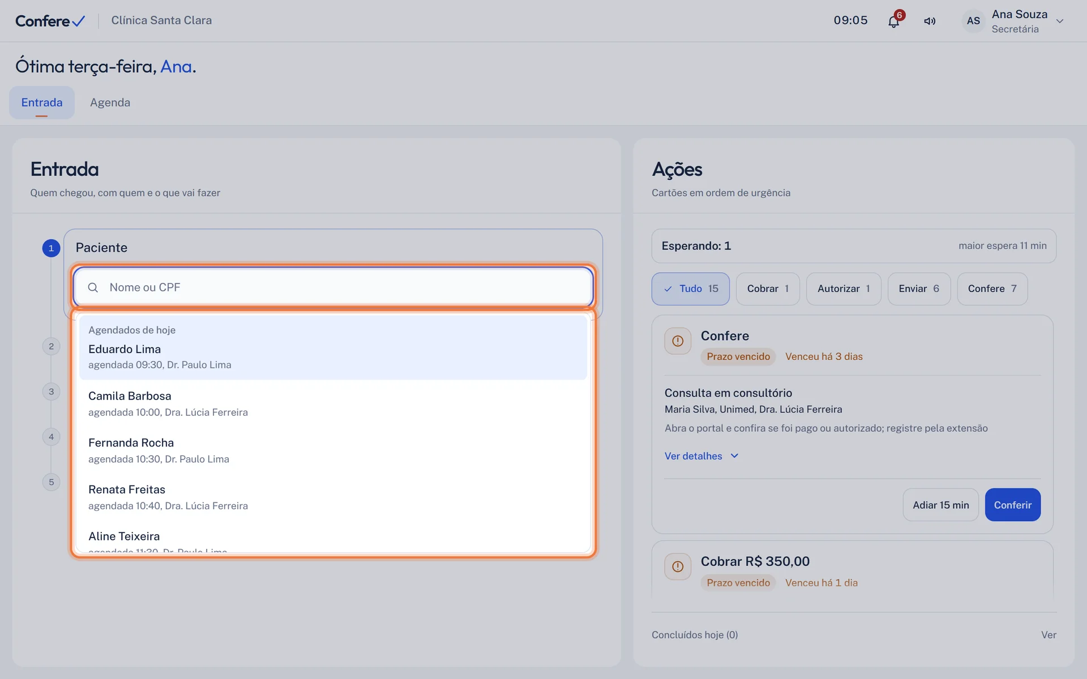Open the Cobrar R$ 350,00 card title
Image resolution: width=1087 pixels, height=679 pixels.
[x=755, y=561]
